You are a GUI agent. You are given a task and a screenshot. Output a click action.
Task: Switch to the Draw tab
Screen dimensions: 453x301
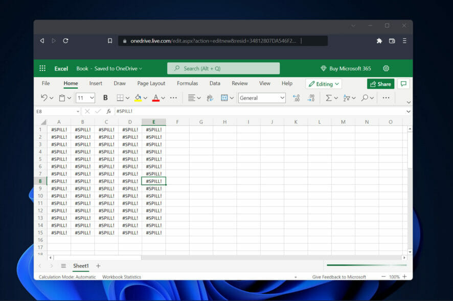tap(120, 83)
